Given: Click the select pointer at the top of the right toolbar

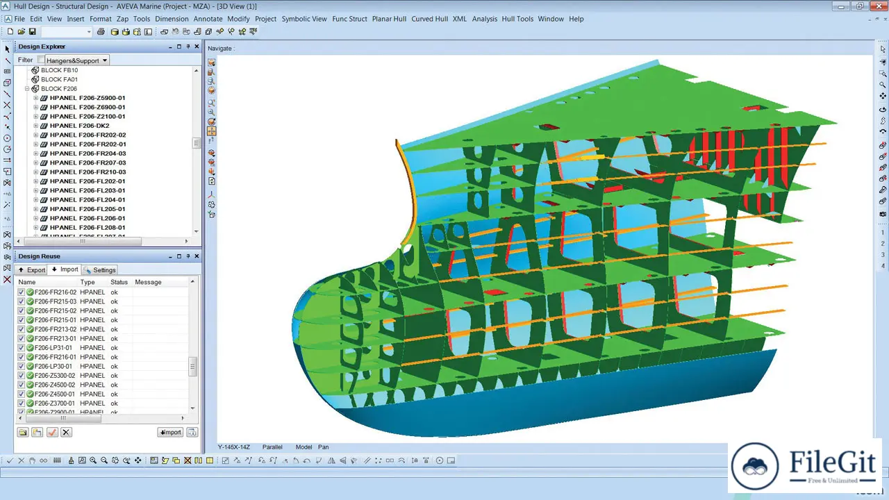Looking at the screenshot, I should tap(883, 49).
